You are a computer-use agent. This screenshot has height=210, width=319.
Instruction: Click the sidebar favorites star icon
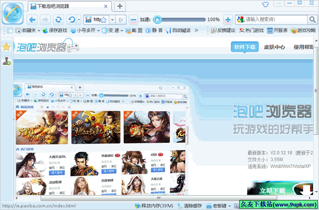click(6, 47)
